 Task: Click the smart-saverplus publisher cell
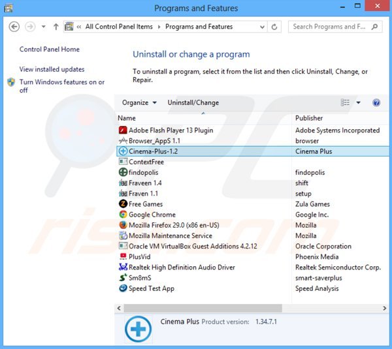(319, 278)
